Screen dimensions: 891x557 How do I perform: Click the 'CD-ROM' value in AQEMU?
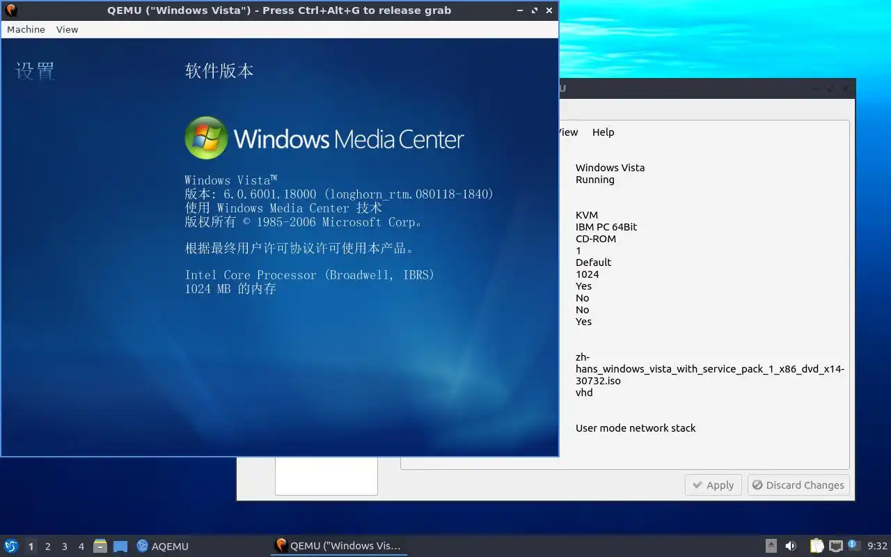[596, 239]
